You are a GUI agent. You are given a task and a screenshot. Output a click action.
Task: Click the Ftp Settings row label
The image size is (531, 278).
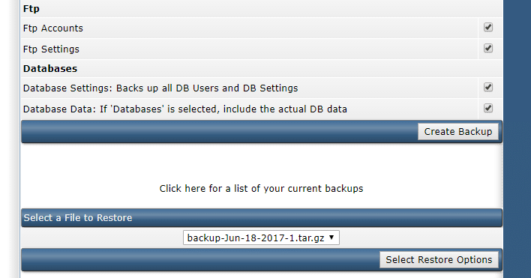pos(51,49)
